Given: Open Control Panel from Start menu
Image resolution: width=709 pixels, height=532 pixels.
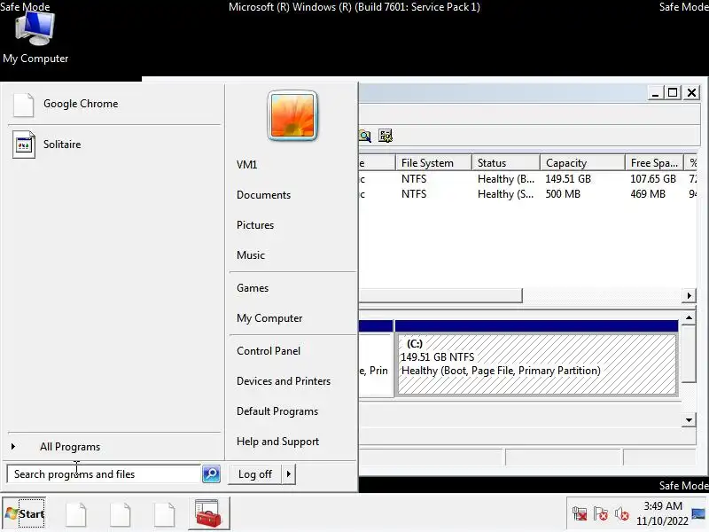Looking at the screenshot, I should click(269, 351).
